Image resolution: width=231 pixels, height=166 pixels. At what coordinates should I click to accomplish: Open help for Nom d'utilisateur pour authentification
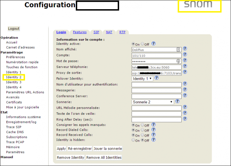point(185,84)
